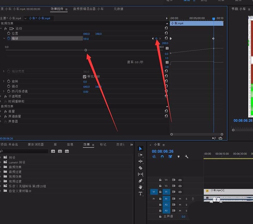Show hidden panel tabs overflow chevrons
The height and width of the screenshot is (224, 253).
click(132, 145)
